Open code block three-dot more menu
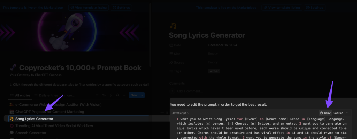 pyautogui.click(x=348, y=113)
